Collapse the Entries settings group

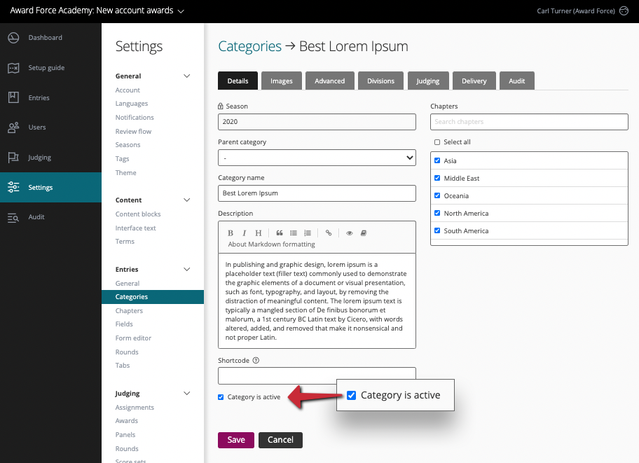tap(186, 269)
